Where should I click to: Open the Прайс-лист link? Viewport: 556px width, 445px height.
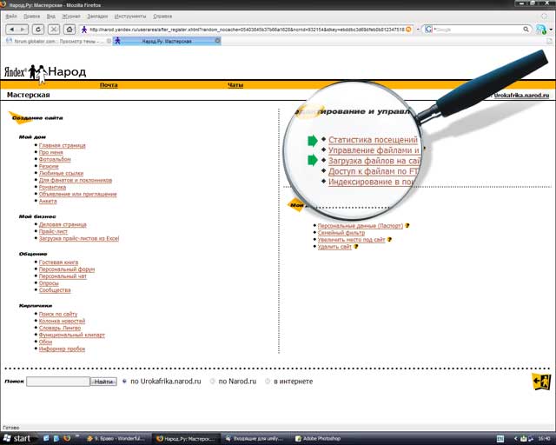coord(53,231)
